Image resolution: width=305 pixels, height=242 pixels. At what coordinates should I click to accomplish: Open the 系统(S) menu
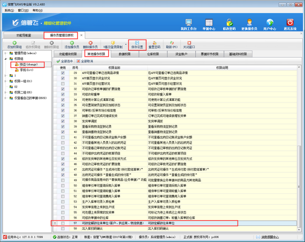9,10
